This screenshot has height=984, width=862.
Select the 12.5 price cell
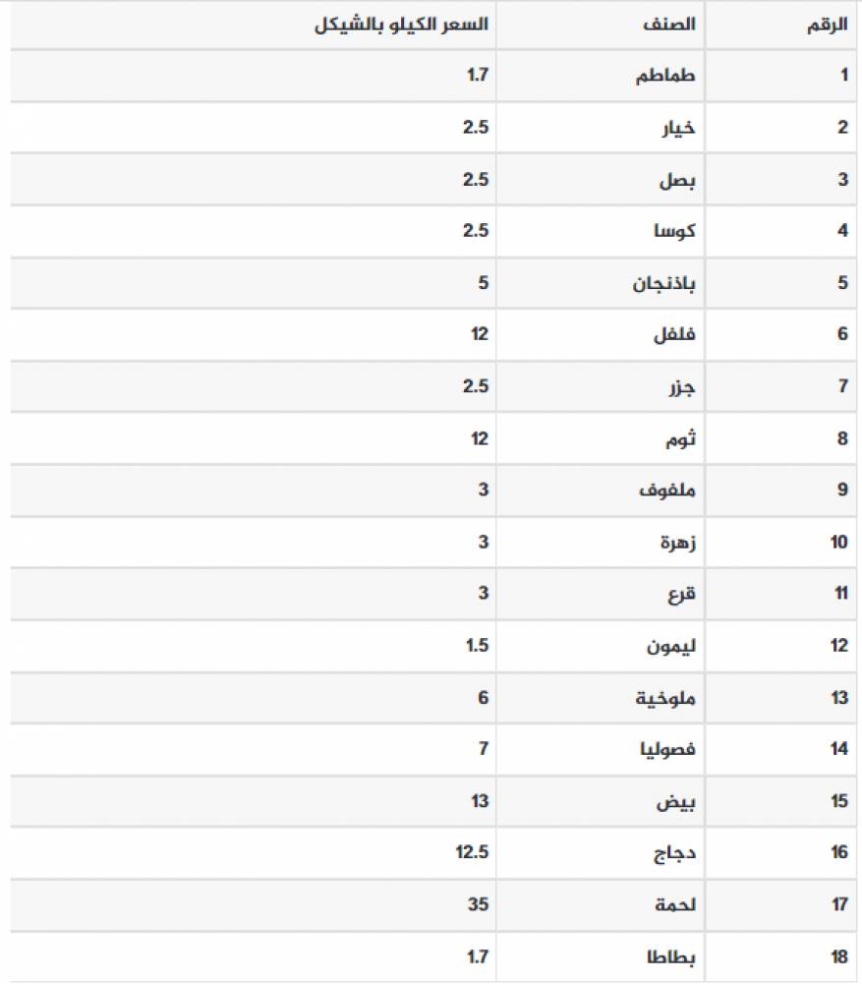tap(472, 852)
